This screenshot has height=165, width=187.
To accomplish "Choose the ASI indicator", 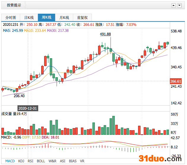I will [63, 161].
